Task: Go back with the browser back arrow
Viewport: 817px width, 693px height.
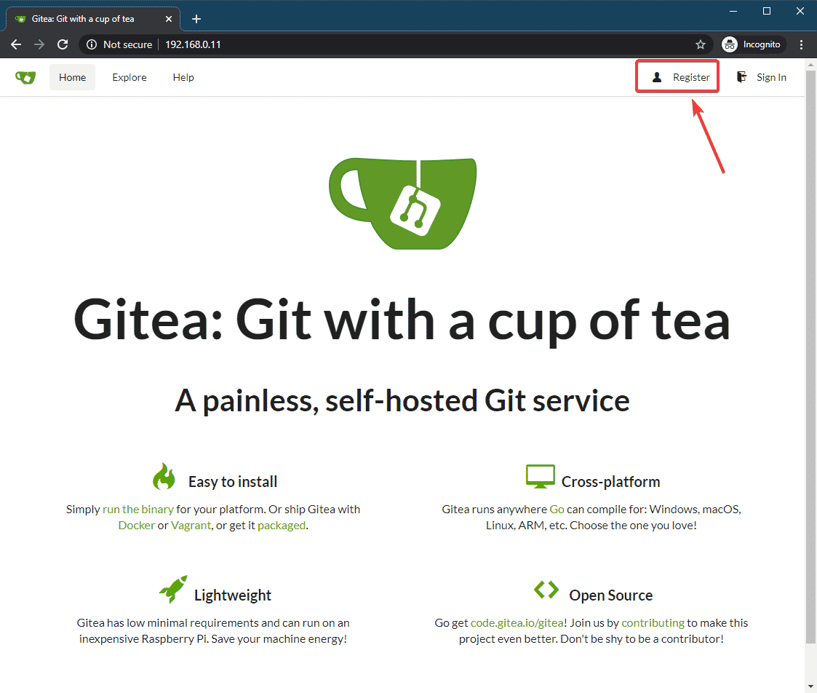Action: click(16, 44)
